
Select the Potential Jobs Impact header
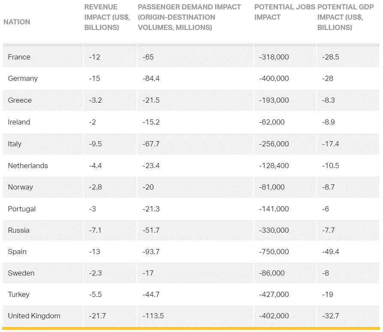pos(284,12)
